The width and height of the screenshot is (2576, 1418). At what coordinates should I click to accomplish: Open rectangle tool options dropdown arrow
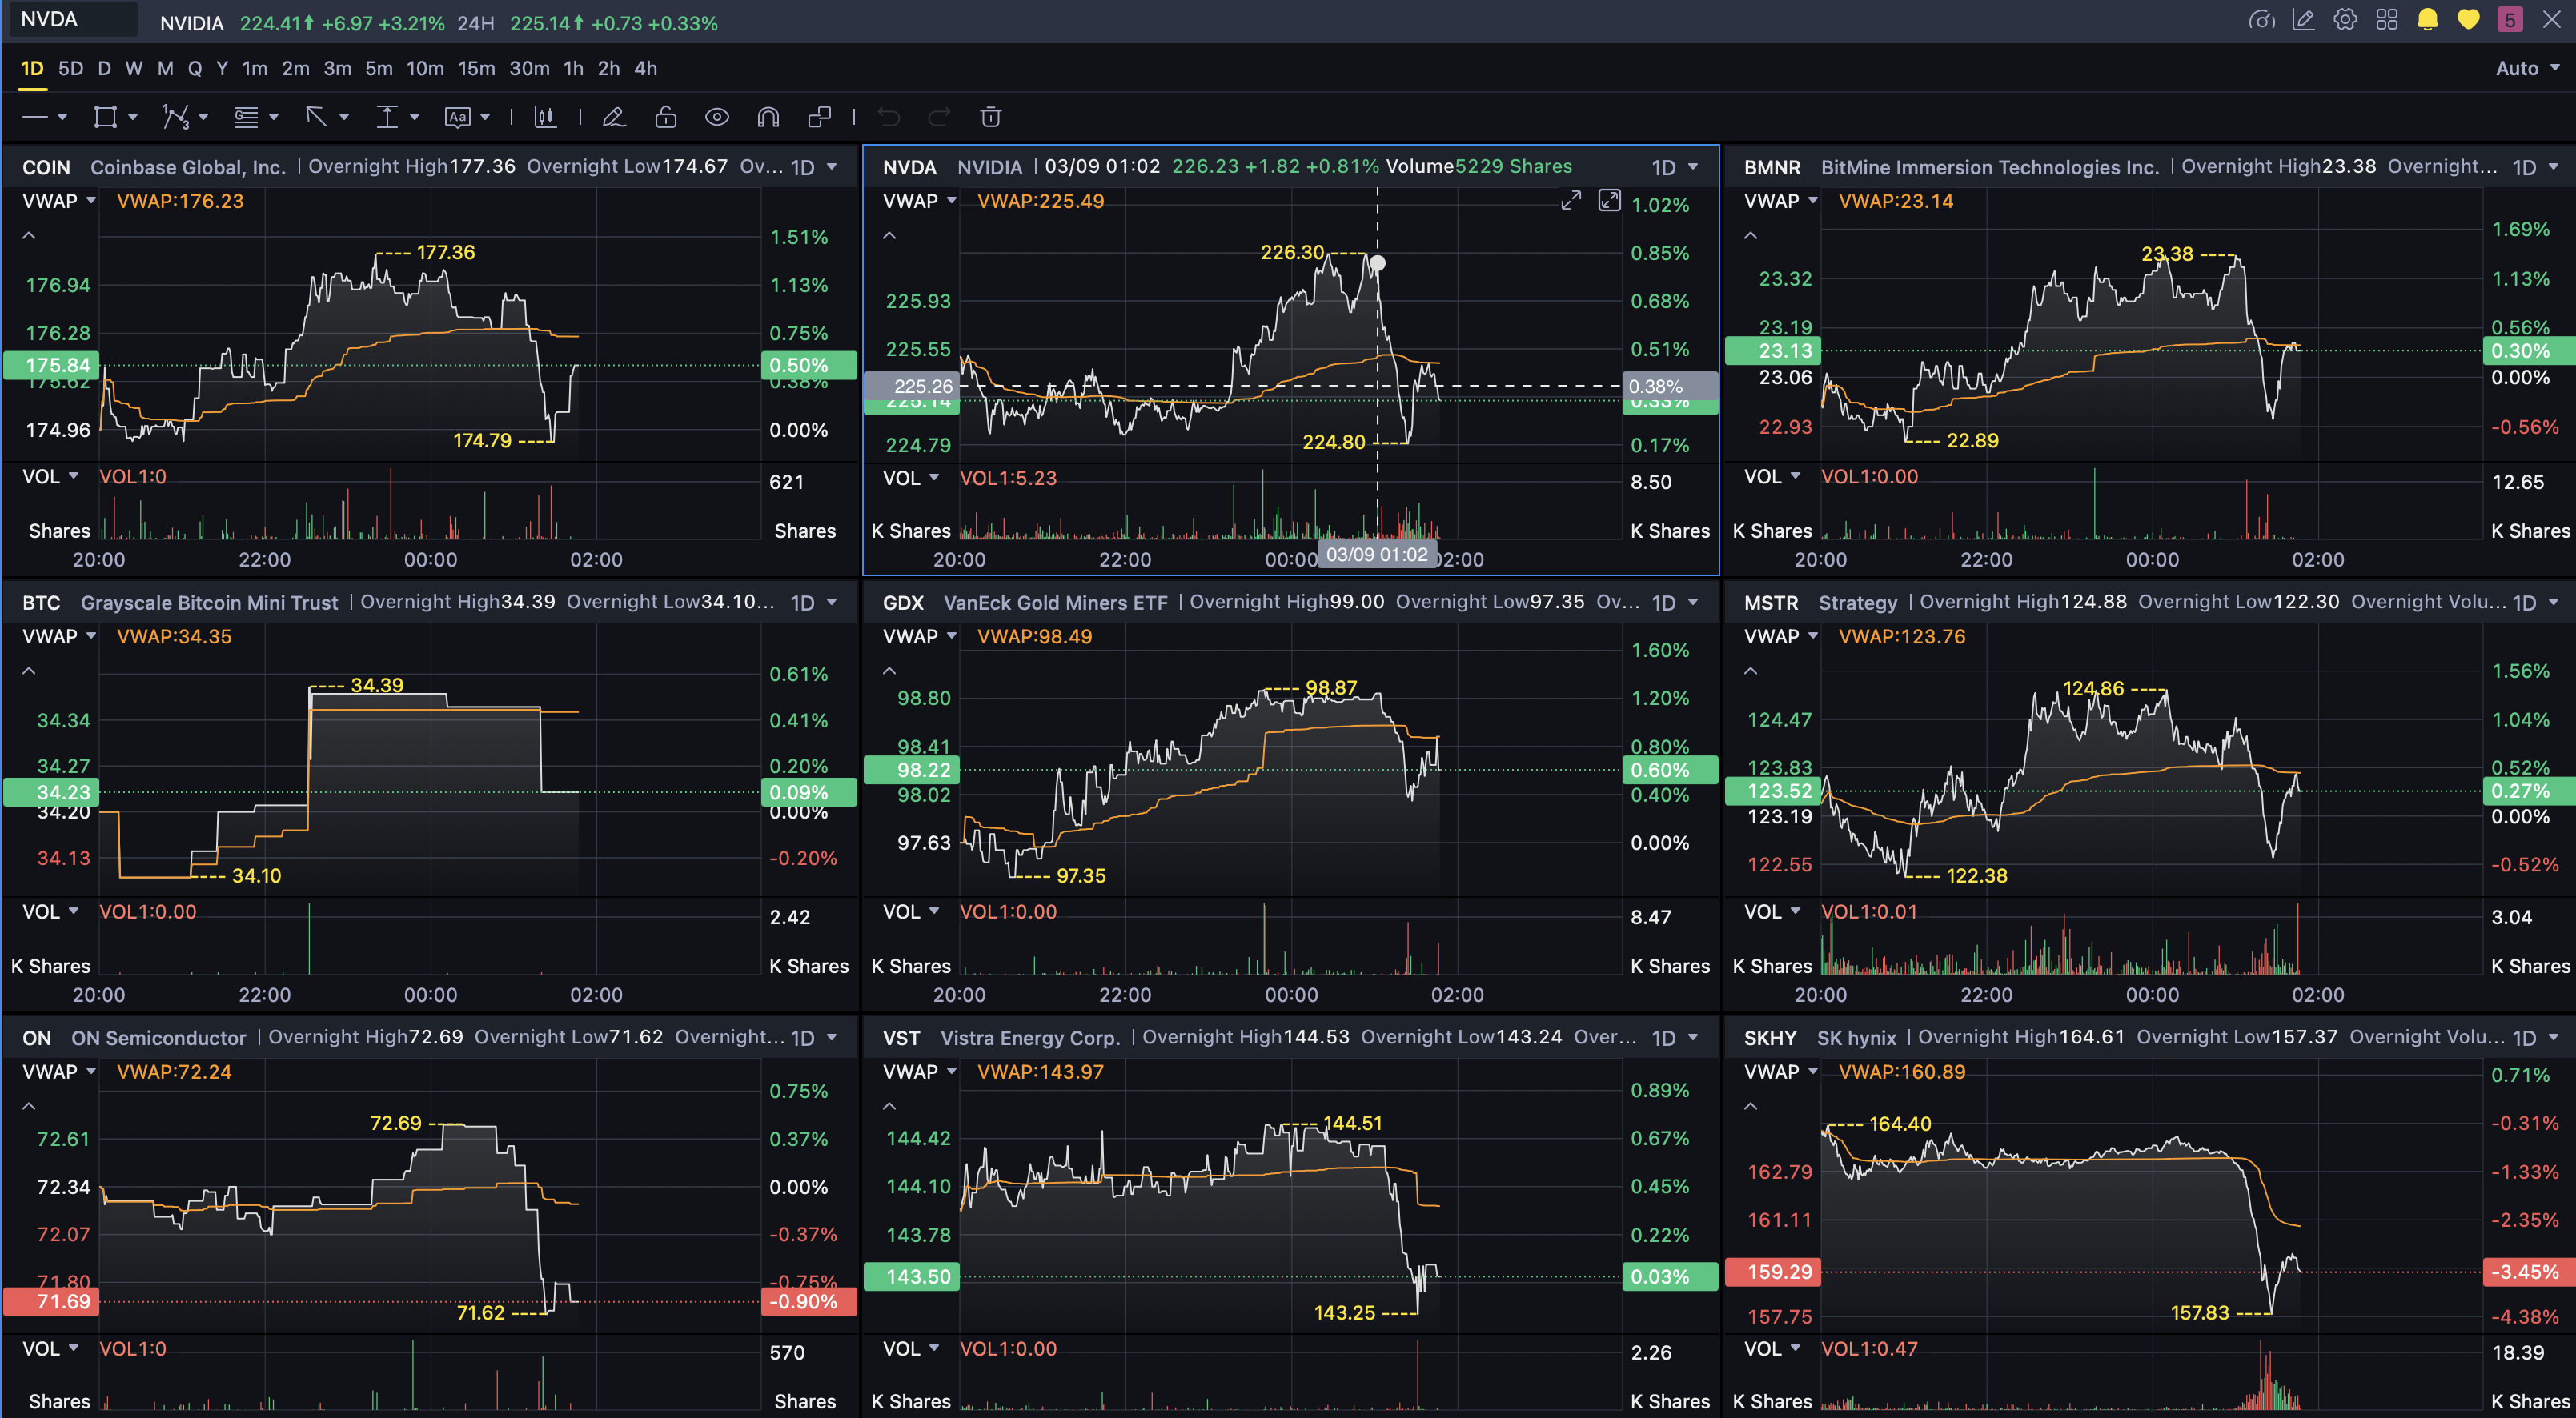click(x=132, y=117)
